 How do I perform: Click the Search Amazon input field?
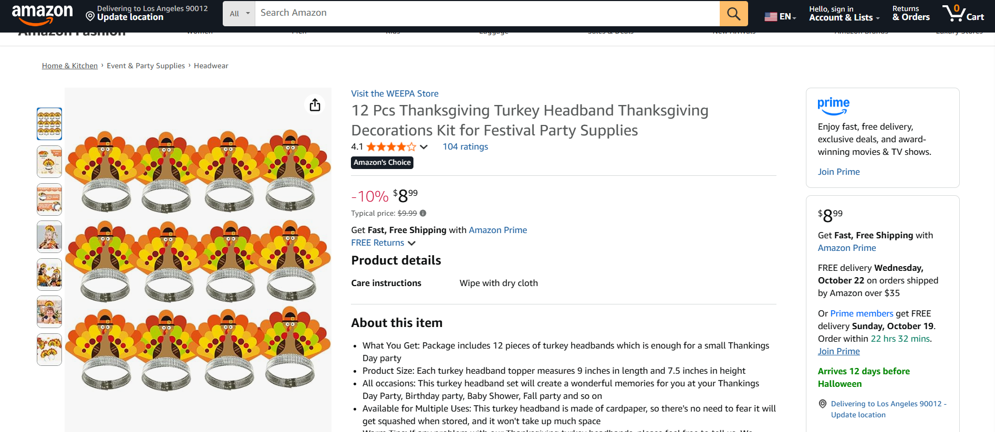coord(486,13)
